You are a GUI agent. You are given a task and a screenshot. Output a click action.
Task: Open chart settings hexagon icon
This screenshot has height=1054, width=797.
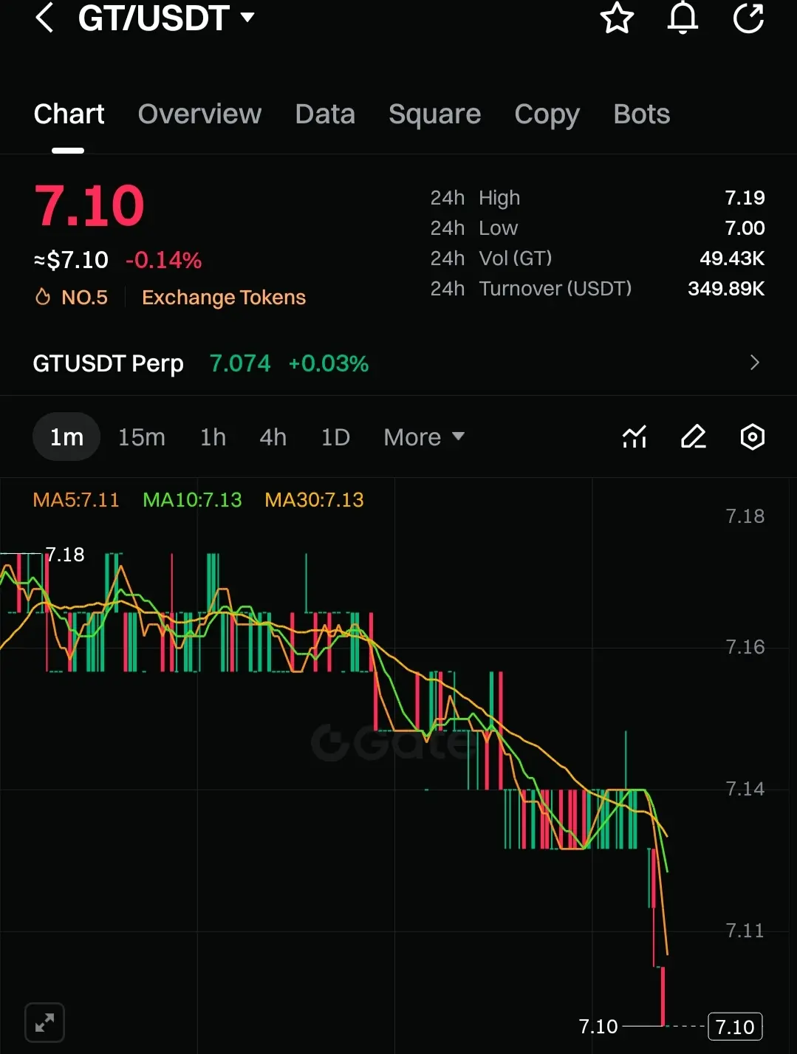752,437
